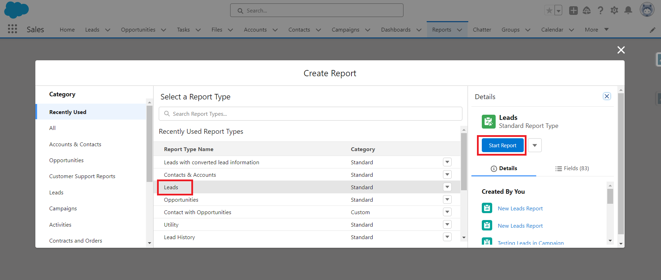Select the Utility report type row
Screen dimensions: 661x280
pos(307,225)
